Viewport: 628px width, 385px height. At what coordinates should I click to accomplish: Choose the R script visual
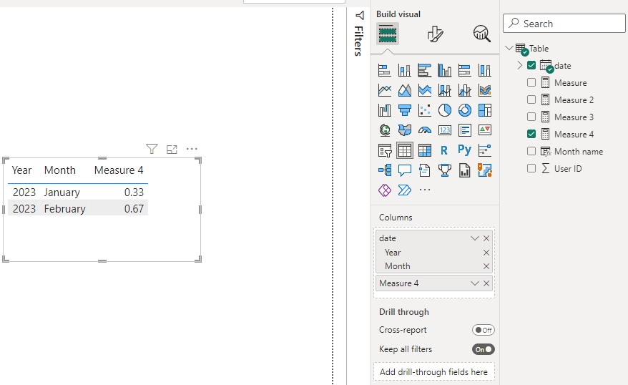pos(443,150)
